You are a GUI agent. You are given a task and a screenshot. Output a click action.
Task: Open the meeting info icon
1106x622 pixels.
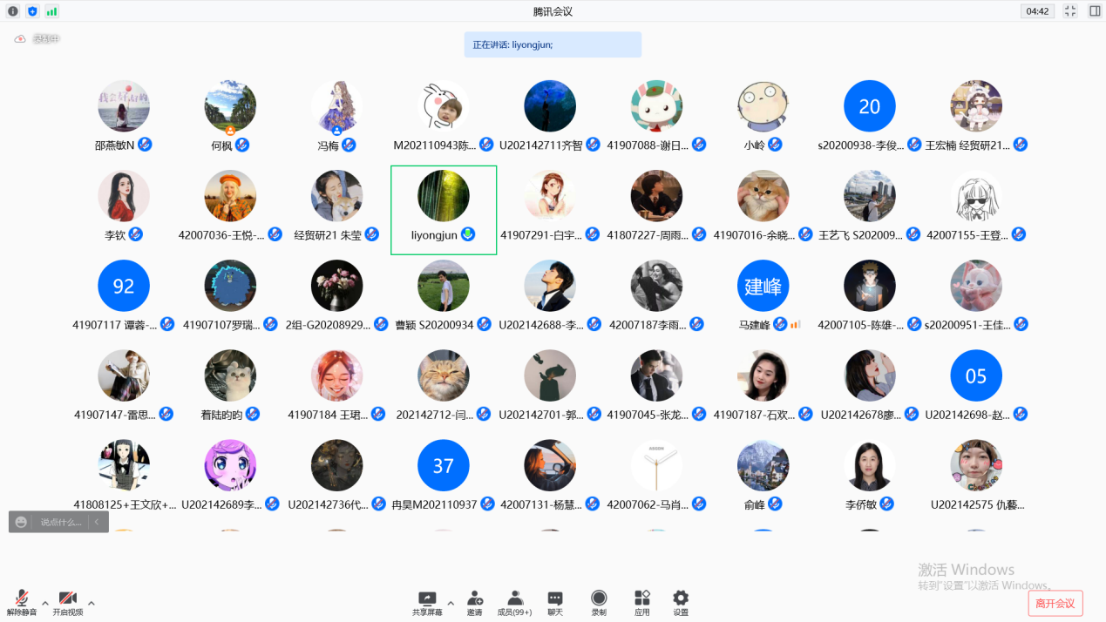coord(13,11)
